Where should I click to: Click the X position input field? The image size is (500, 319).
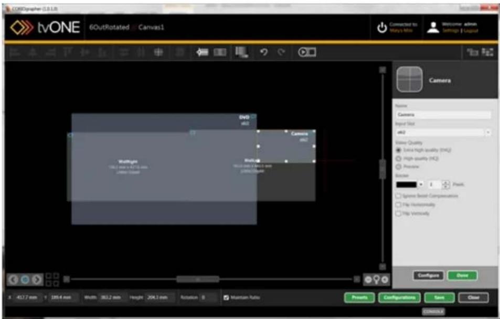pyautogui.click(x=28, y=298)
